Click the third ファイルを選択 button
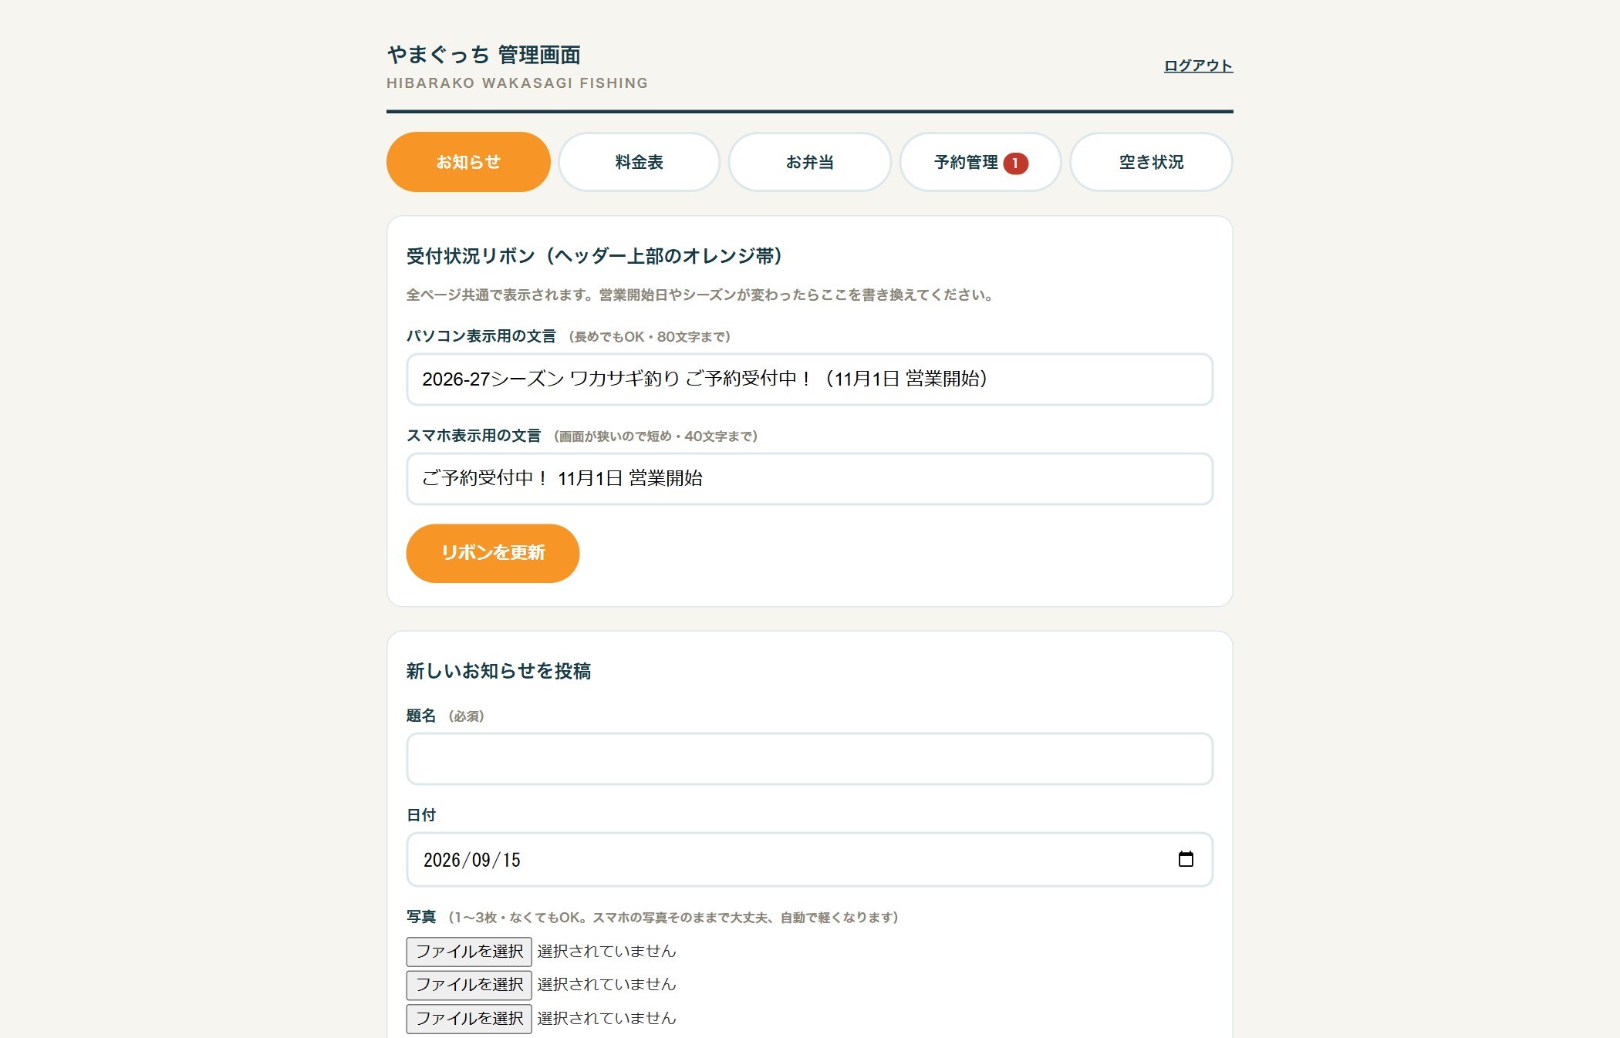This screenshot has width=1620, height=1038. pyautogui.click(x=469, y=1019)
